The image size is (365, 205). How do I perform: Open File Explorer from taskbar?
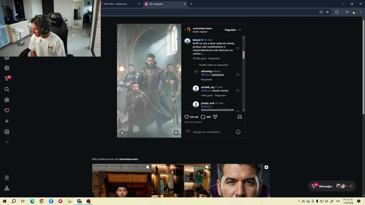[x=70, y=201]
